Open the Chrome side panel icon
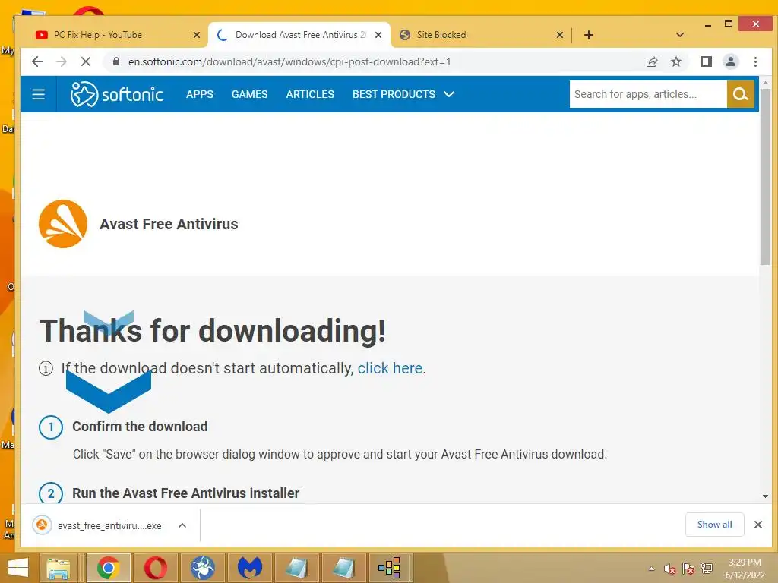The image size is (778, 583). 706,61
